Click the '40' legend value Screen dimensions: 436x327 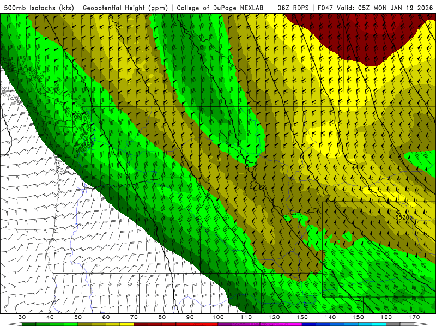tap(50, 317)
